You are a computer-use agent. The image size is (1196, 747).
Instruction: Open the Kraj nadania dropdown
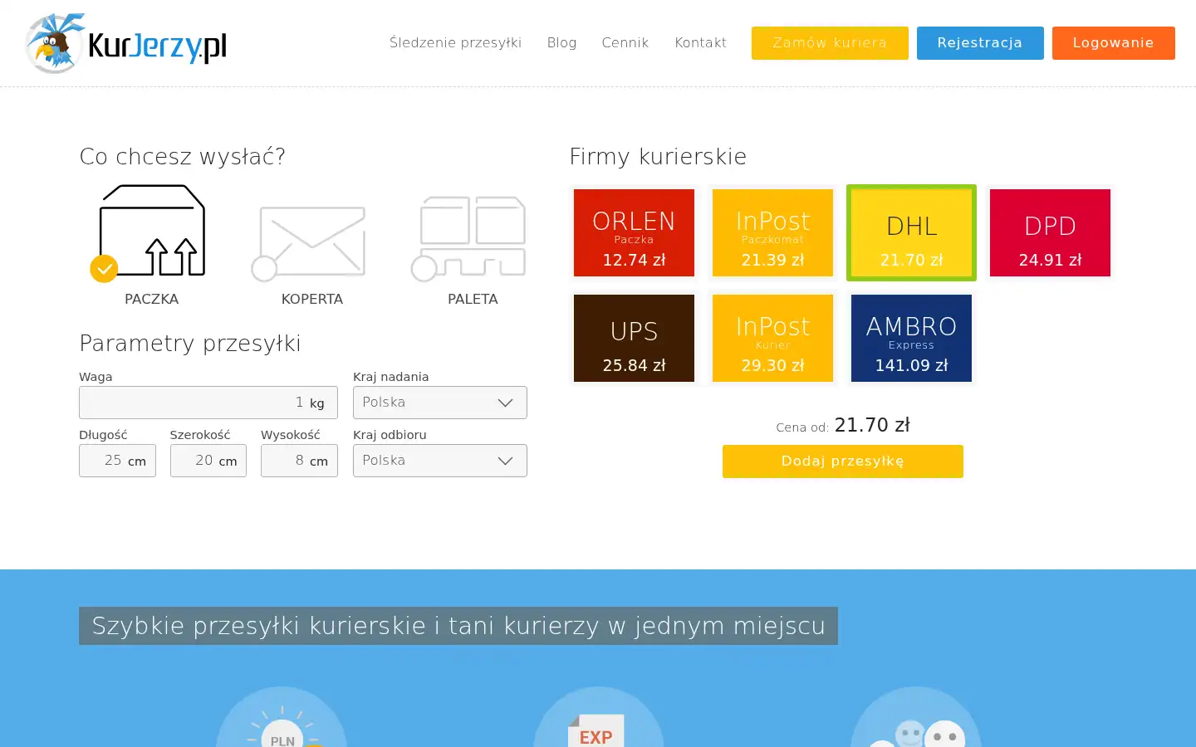coord(440,403)
